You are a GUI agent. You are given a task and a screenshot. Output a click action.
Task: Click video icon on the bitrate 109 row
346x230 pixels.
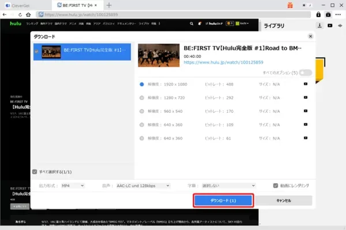pos(306,124)
